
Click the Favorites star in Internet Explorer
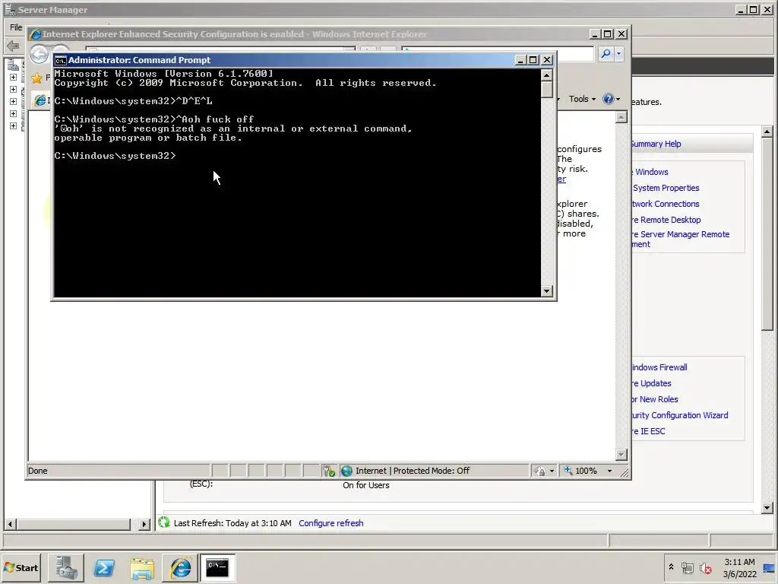[x=36, y=78]
